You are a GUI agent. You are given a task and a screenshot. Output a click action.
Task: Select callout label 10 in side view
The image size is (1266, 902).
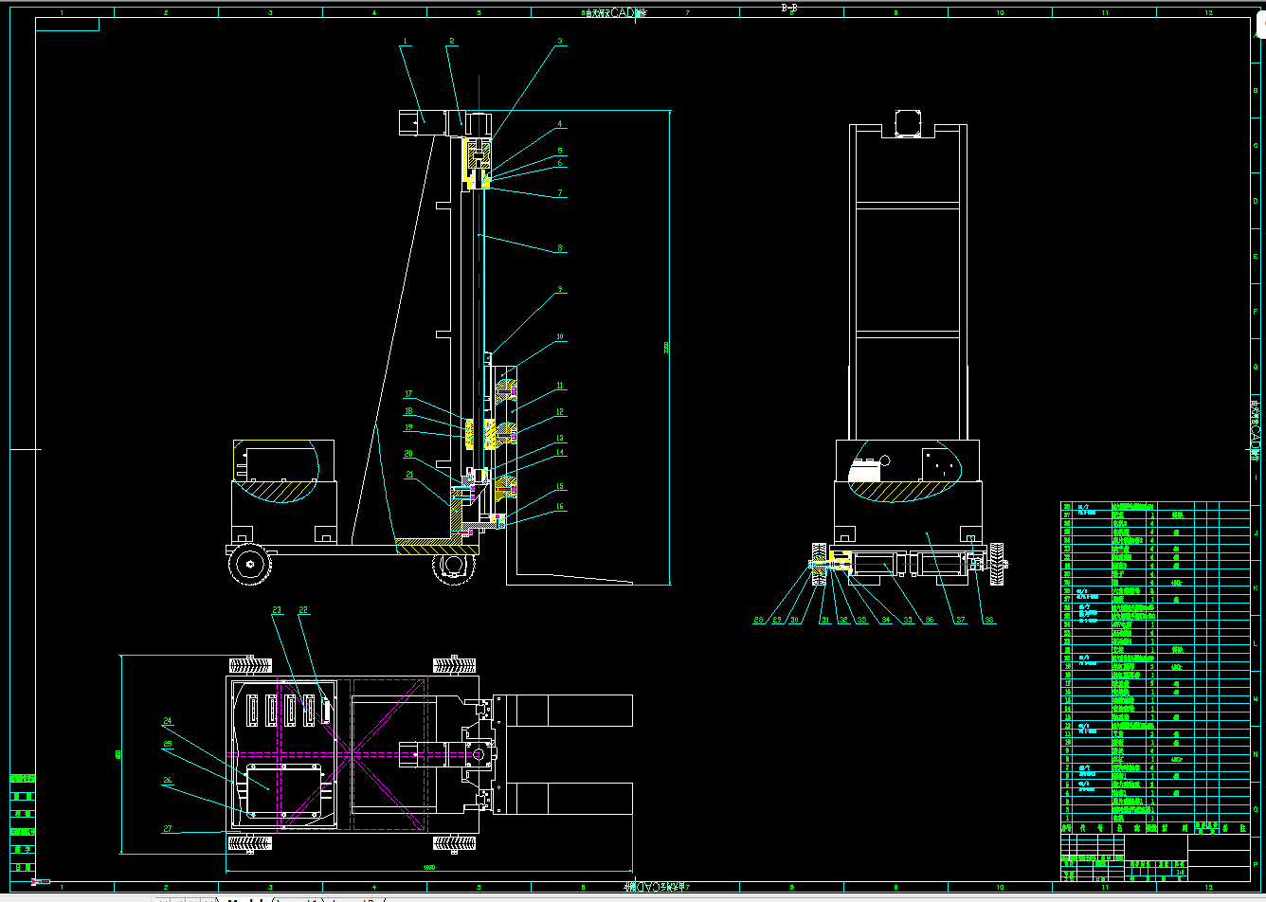click(x=560, y=336)
